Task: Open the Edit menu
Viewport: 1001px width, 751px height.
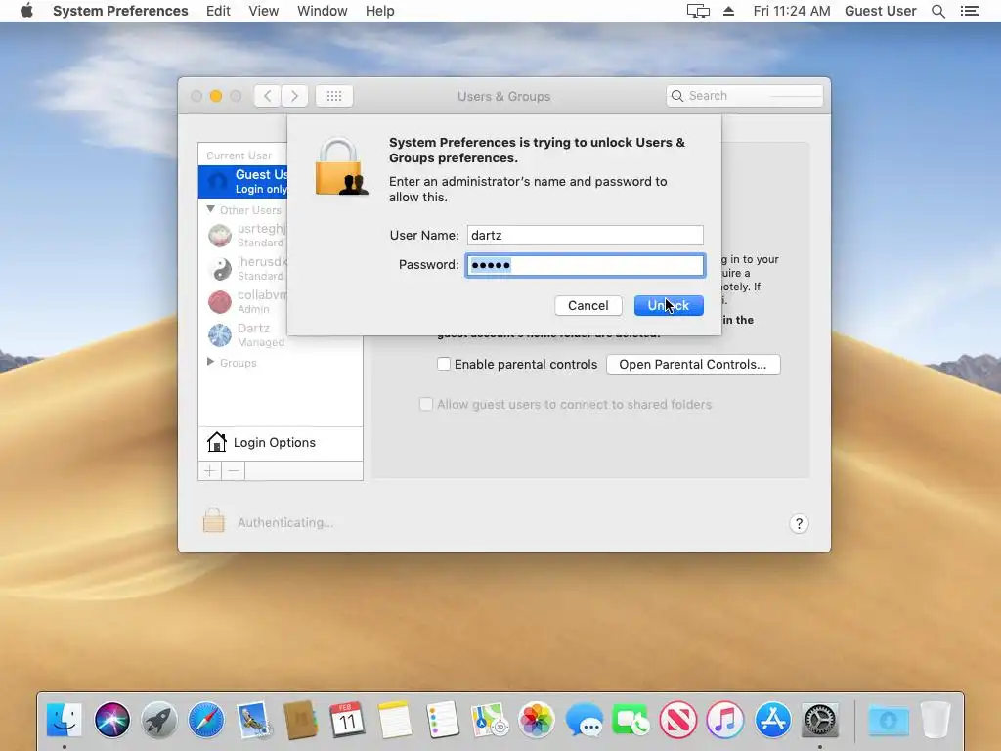Action: point(218,11)
